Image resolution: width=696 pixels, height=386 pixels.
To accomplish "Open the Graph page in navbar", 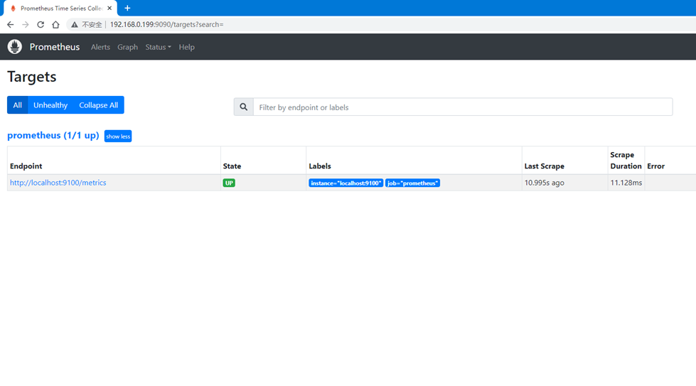I will point(127,47).
